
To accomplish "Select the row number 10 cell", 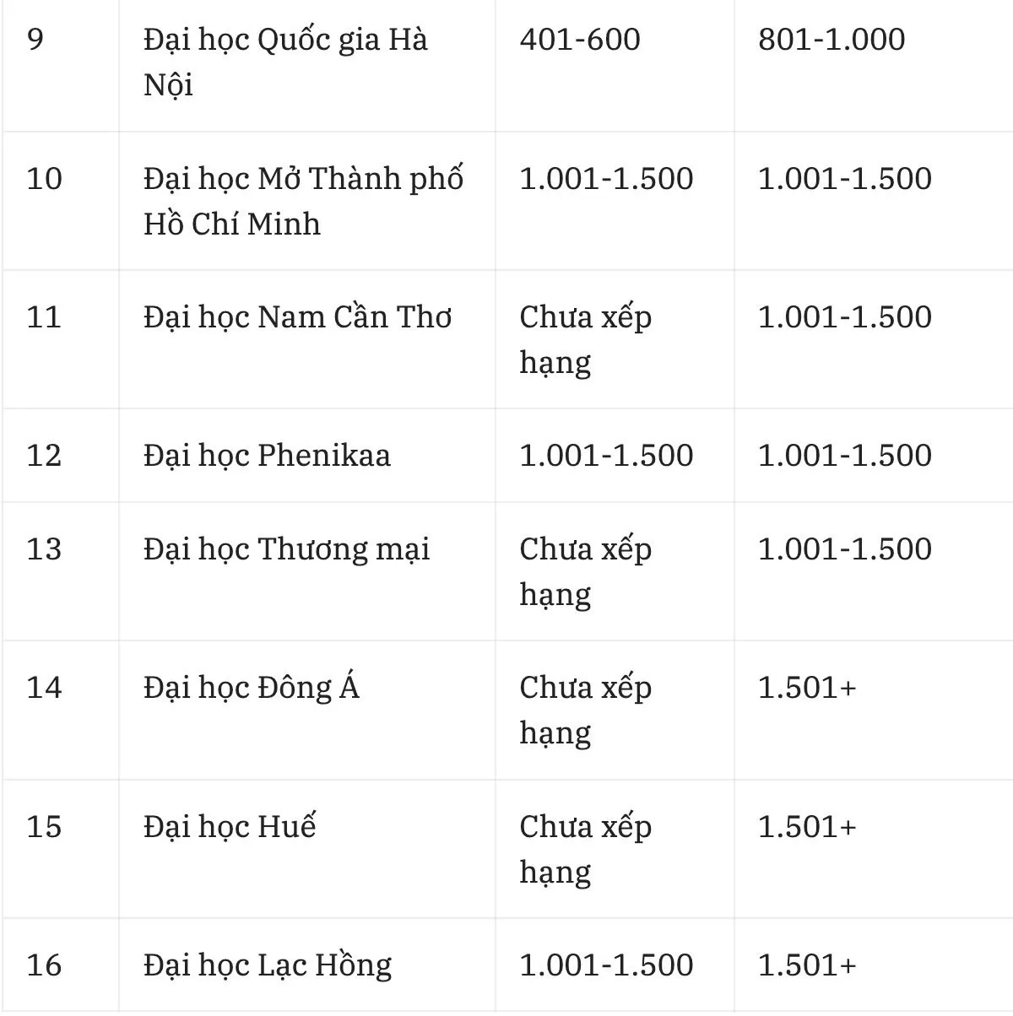I will coord(44,179).
